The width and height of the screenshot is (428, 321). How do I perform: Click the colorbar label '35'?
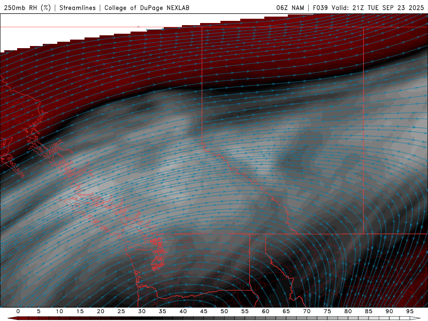pos(162,311)
